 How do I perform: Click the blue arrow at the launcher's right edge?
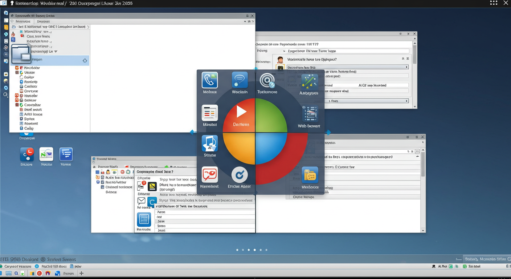click(328, 133)
